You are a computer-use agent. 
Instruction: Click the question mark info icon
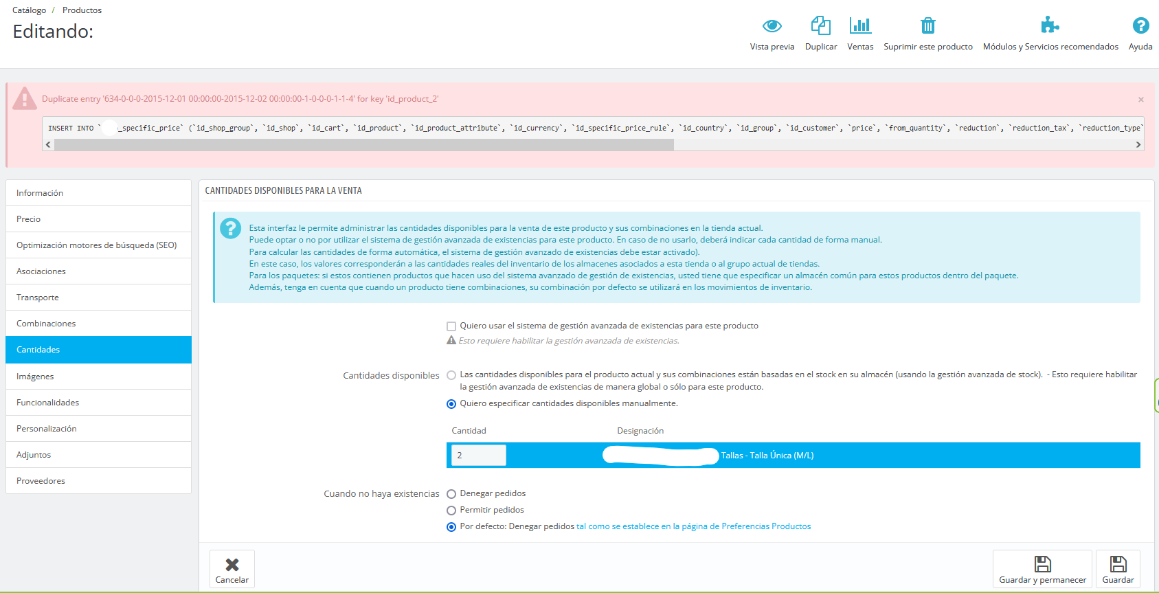[231, 229]
